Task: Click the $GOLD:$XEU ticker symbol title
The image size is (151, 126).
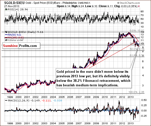Action: coord(15,3)
